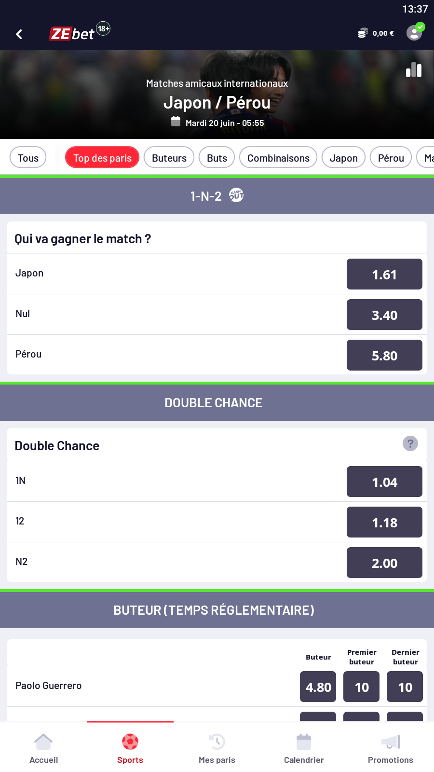The height and width of the screenshot is (772, 434).
Task: Select Pérou win odds 5.80
Action: point(384,356)
